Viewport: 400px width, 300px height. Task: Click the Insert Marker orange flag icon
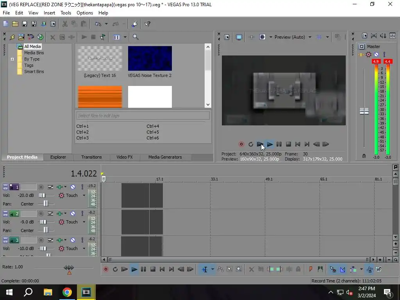point(311,269)
